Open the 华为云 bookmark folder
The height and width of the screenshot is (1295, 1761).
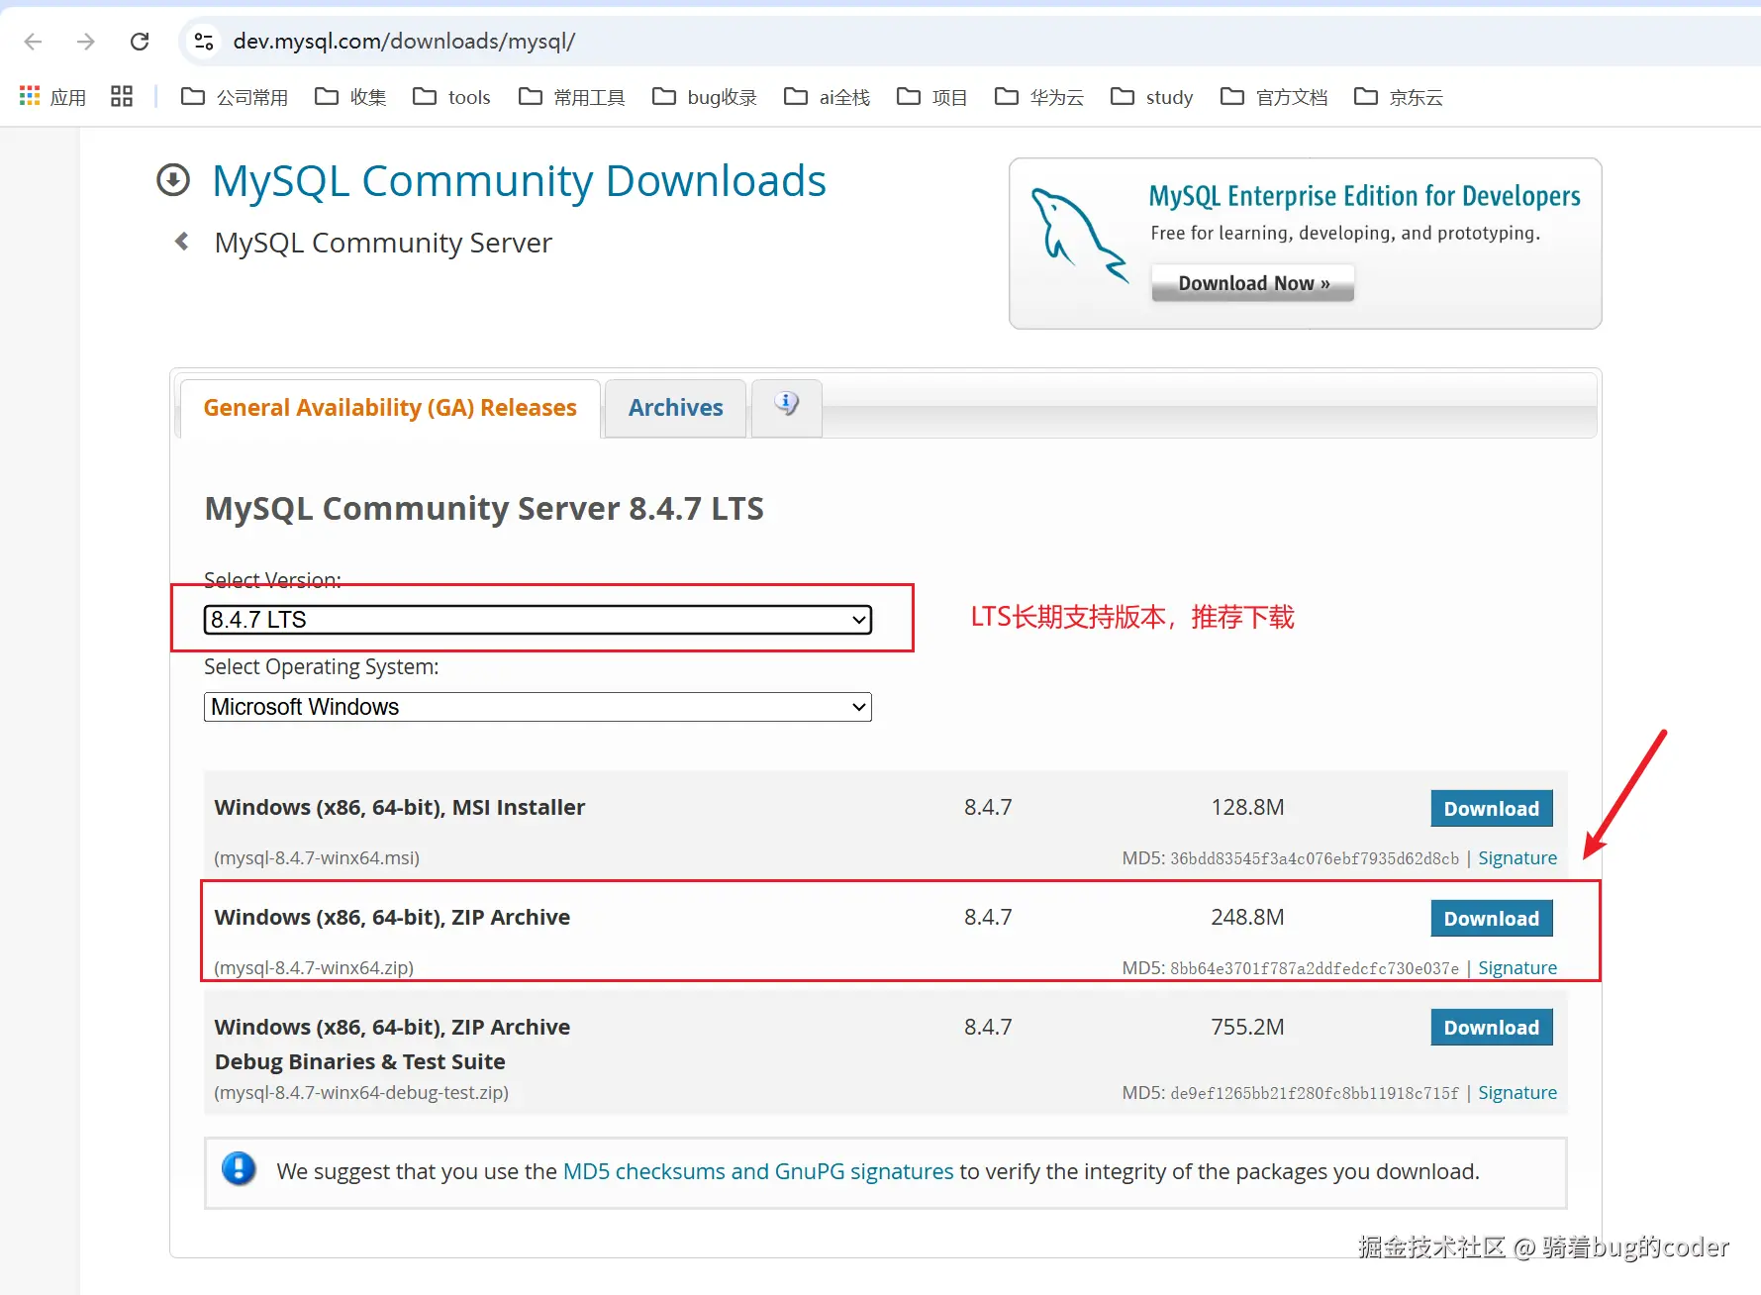1039,97
